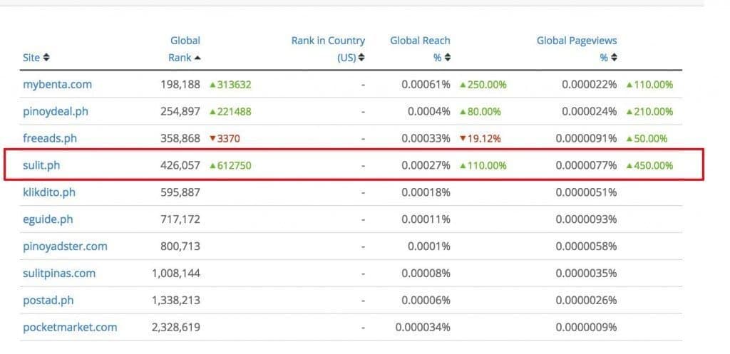Go to klikdito.ph link
Image resolution: width=730 pixels, height=354 pixels.
49,192
